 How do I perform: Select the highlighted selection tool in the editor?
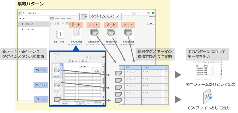click(70, 61)
